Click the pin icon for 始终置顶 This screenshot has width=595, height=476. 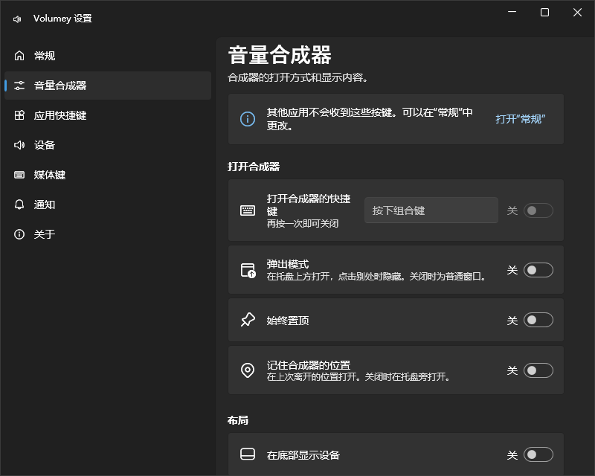(x=248, y=320)
